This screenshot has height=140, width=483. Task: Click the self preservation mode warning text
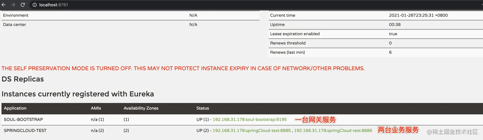[x=183, y=68]
